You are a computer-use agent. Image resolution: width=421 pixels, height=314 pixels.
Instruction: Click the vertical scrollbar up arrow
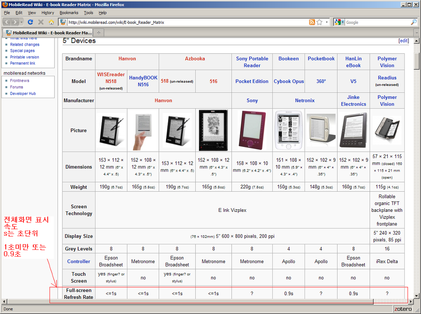coord(417,41)
